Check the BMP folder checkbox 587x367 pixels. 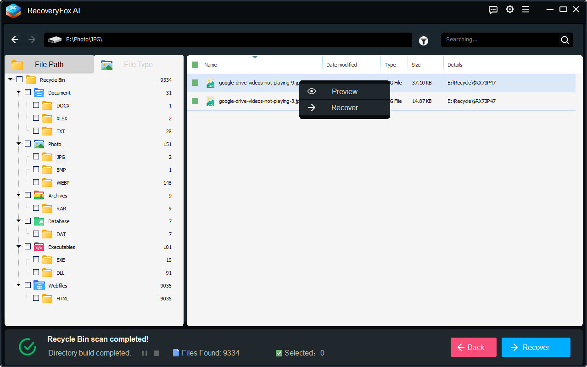[36, 169]
